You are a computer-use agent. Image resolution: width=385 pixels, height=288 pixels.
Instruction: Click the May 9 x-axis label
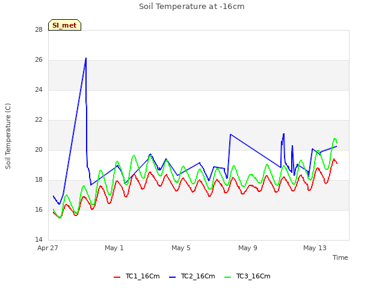[x=248, y=248]
